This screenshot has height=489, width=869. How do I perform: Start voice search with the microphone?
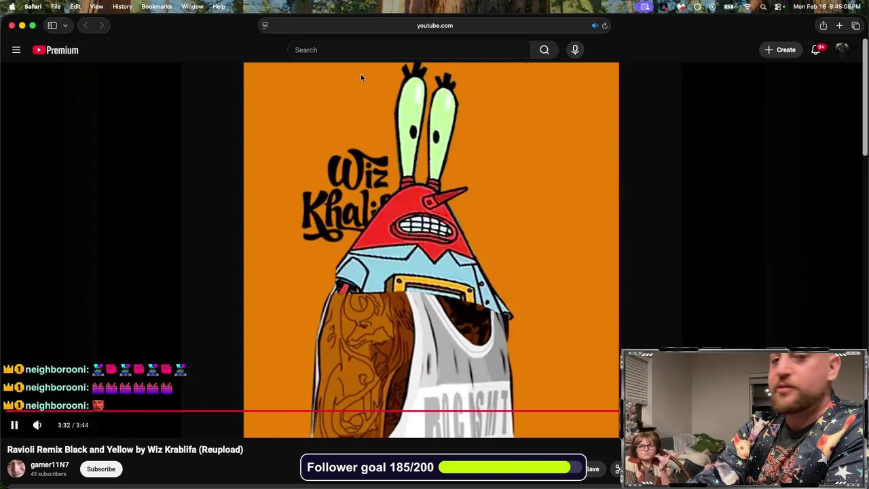(x=575, y=50)
